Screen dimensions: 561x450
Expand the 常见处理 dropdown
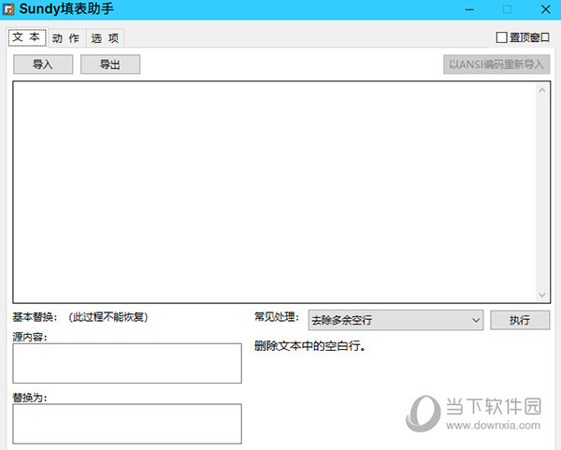[x=396, y=320]
